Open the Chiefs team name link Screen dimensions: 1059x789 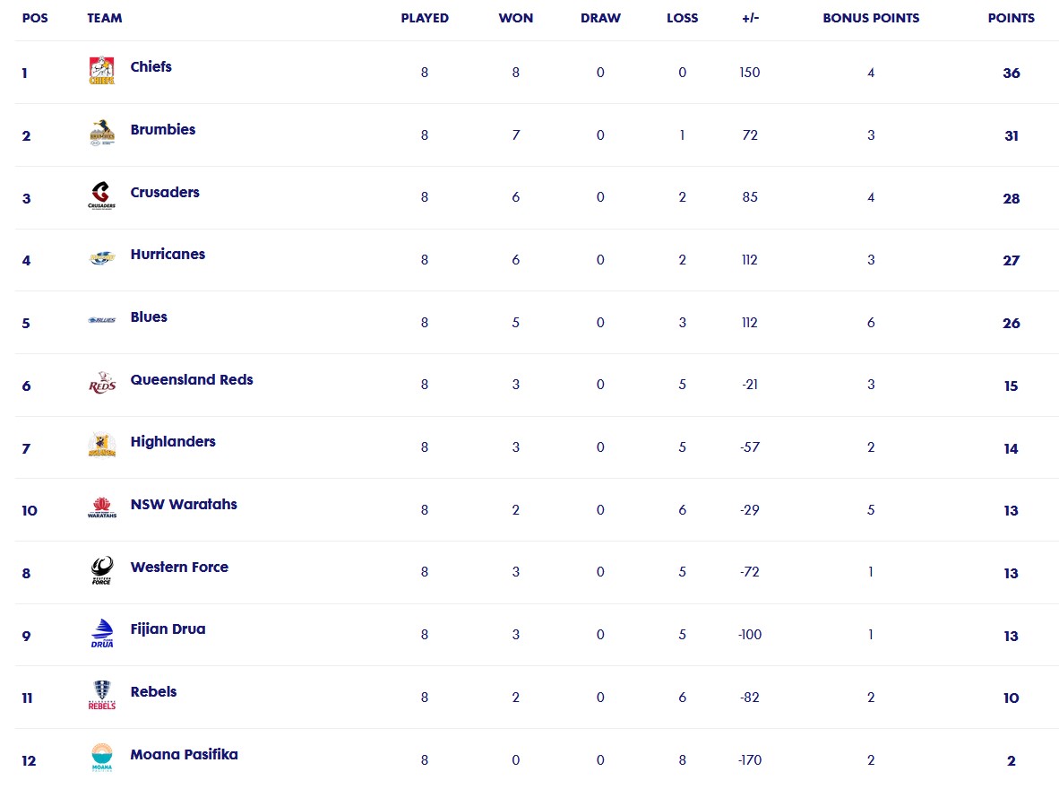pyautogui.click(x=151, y=67)
